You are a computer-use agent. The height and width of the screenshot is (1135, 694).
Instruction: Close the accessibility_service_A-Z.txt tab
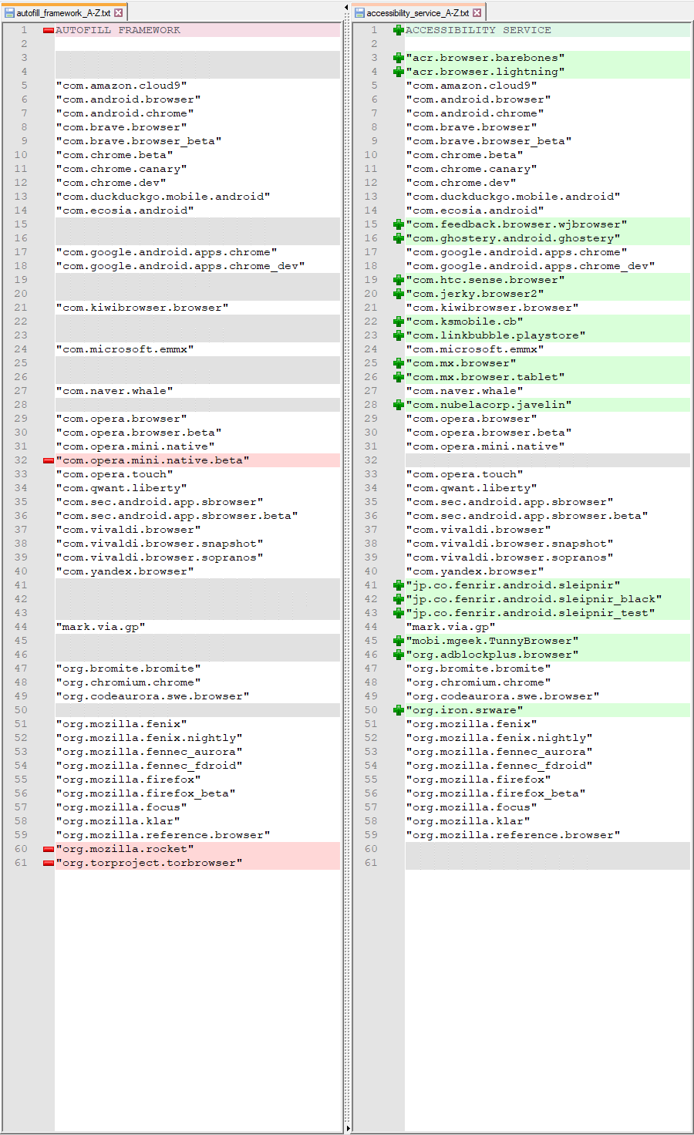pyautogui.click(x=477, y=13)
